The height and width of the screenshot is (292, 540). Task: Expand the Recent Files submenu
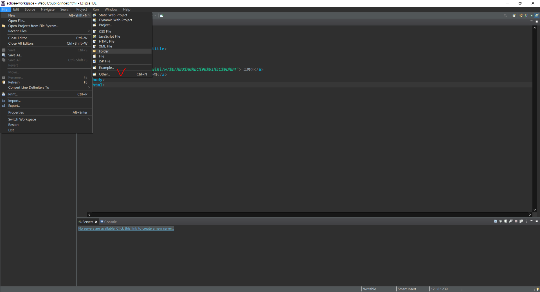click(x=46, y=31)
